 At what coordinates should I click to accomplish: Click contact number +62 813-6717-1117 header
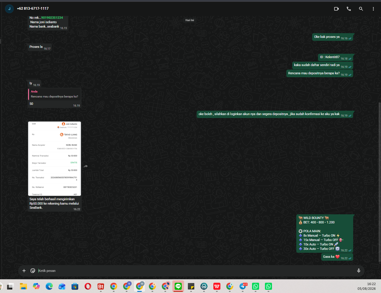point(33,9)
